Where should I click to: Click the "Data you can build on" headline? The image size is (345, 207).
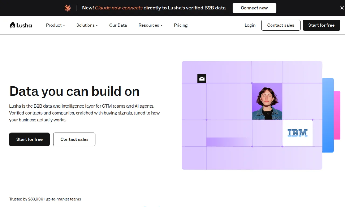tap(74, 91)
